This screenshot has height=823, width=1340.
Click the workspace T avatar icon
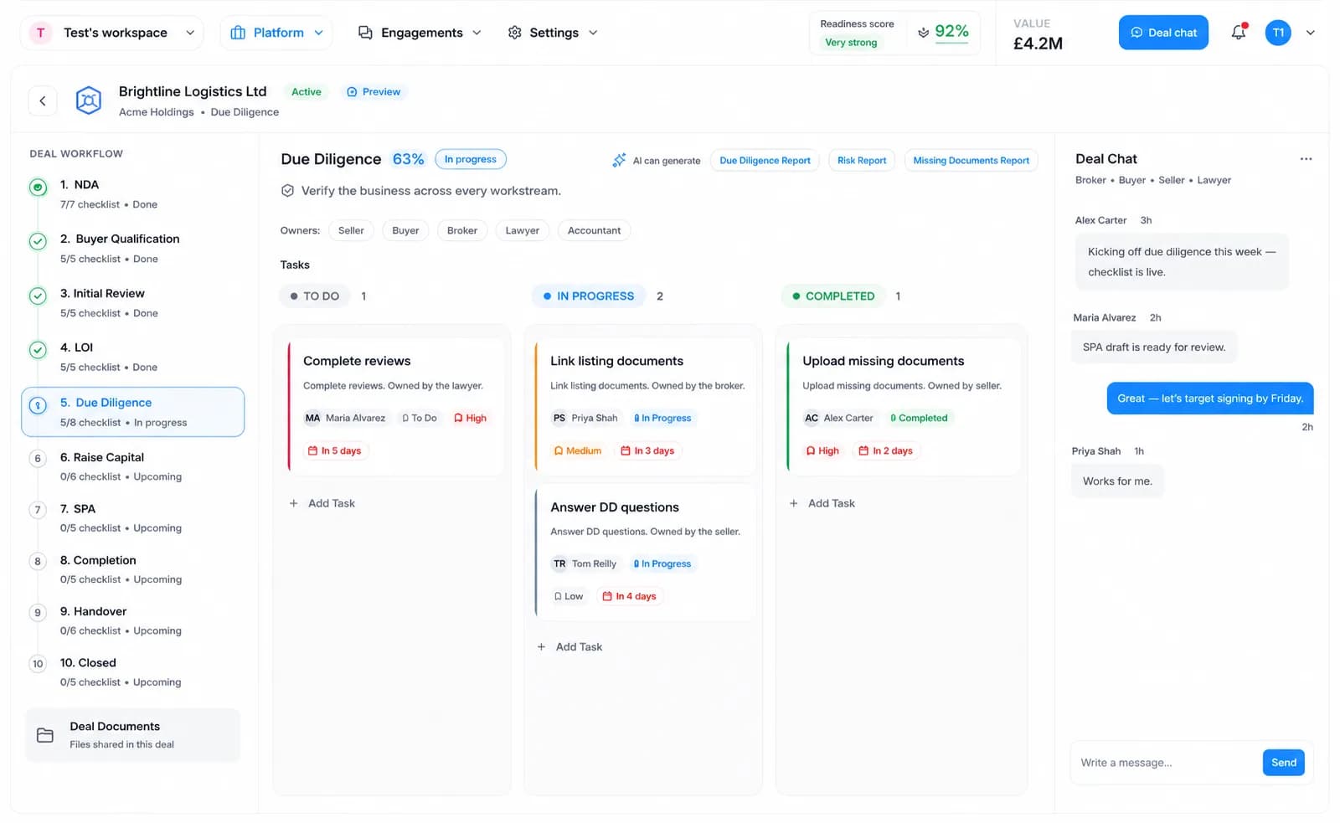[x=40, y=33]
